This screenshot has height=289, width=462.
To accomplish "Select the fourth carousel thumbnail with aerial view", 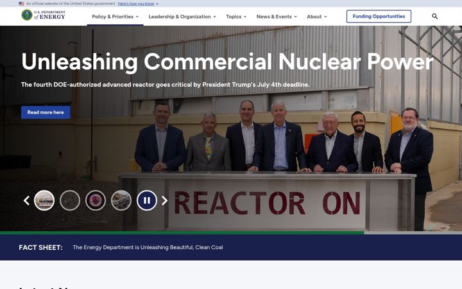I will 121,200.
